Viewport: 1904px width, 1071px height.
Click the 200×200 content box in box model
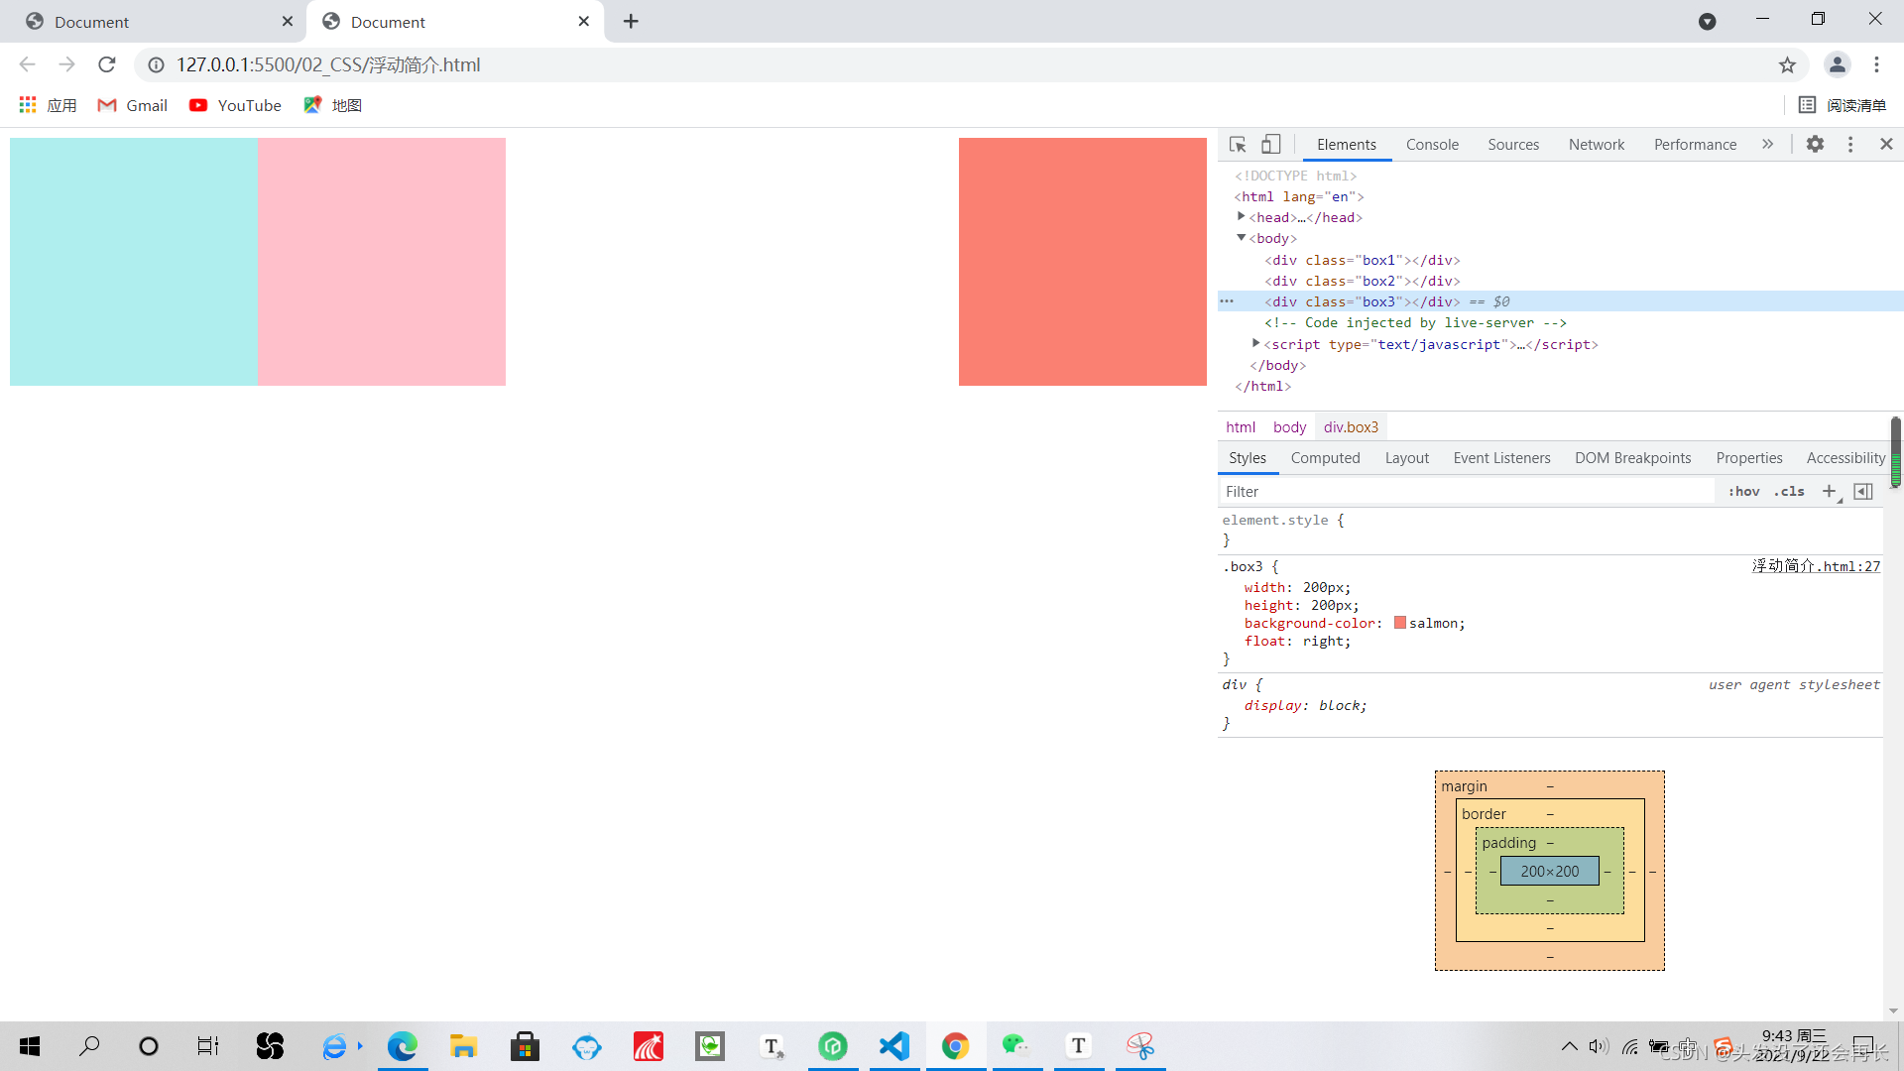tap(1550, 872)
